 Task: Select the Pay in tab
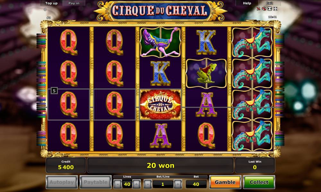coord(74,3)
